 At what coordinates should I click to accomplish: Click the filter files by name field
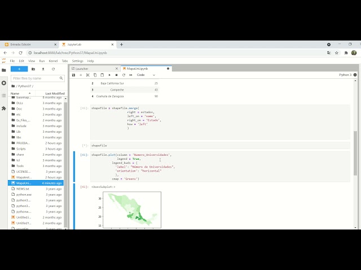(x=38, y=78)
